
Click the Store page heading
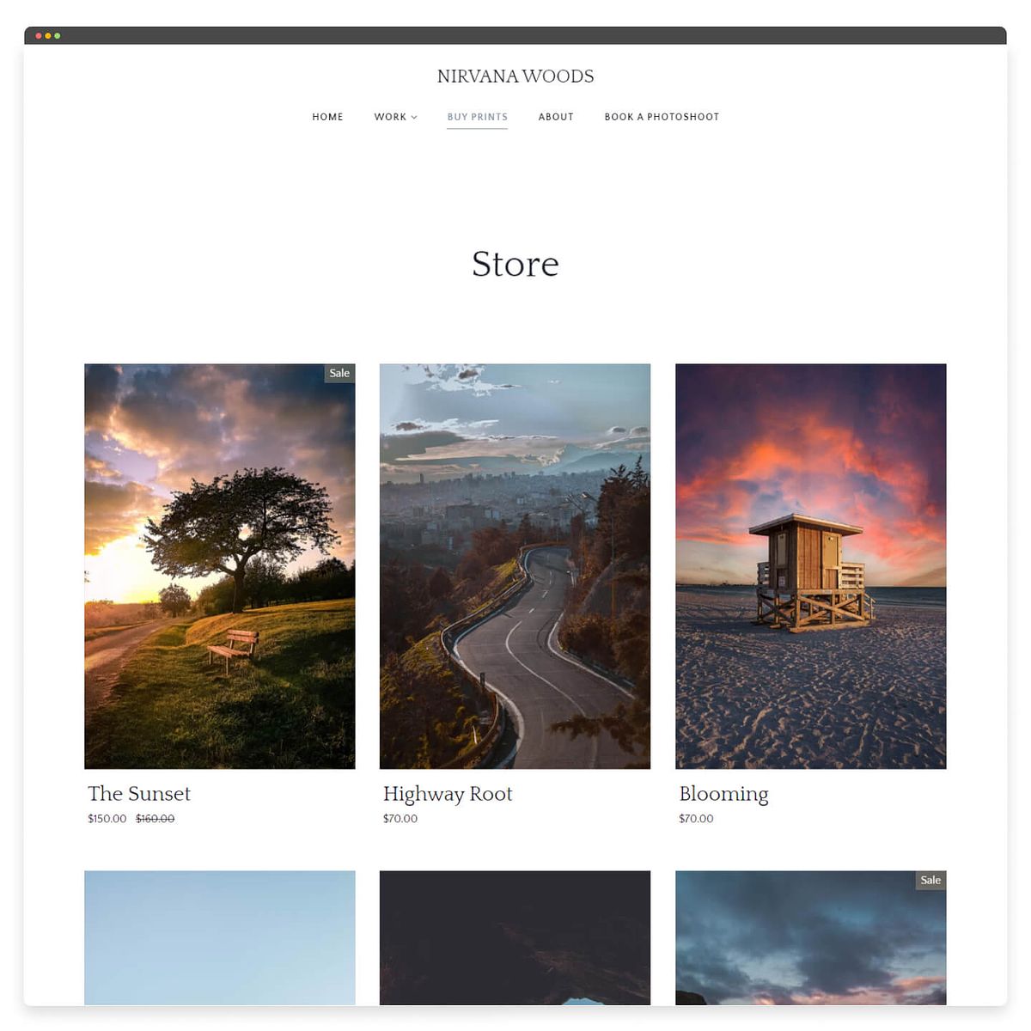click(515, 265)
